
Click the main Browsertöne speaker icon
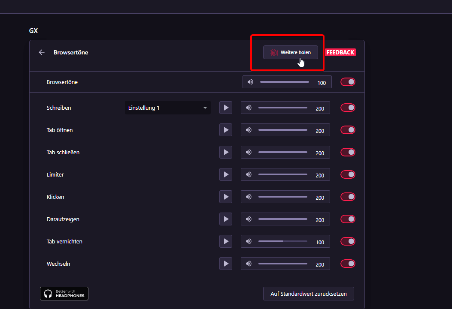tap(250, 82)
